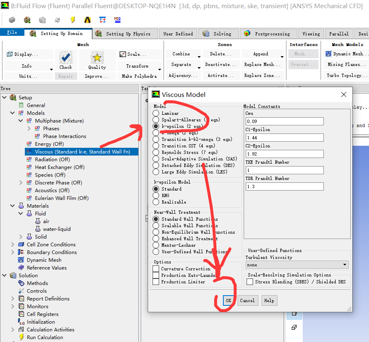Click the Monitors icon in tree

coord(21,307)
